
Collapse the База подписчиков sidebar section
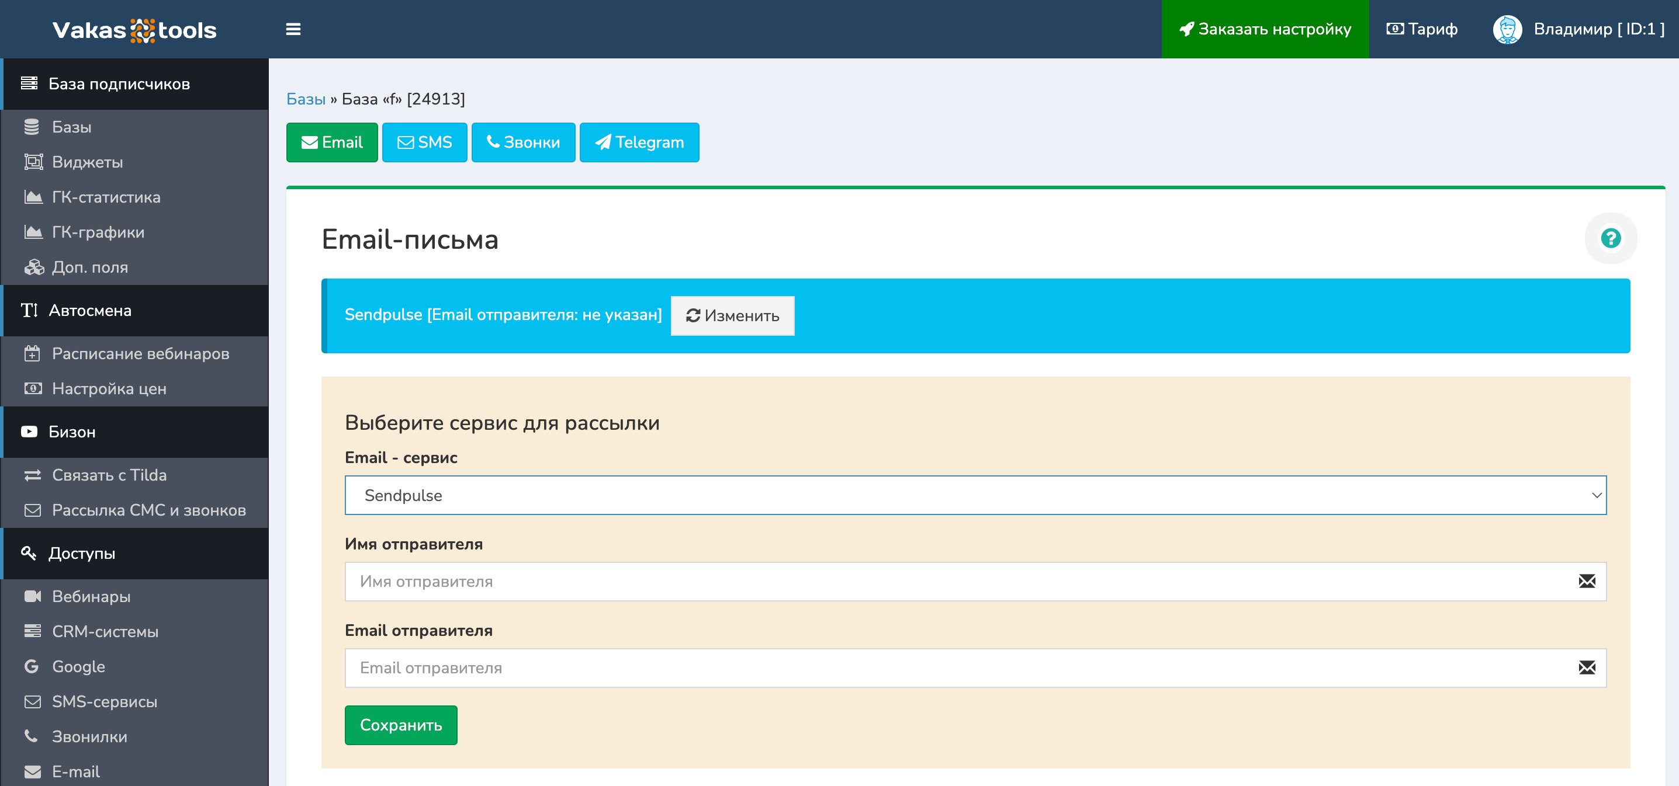pos(119,84)
